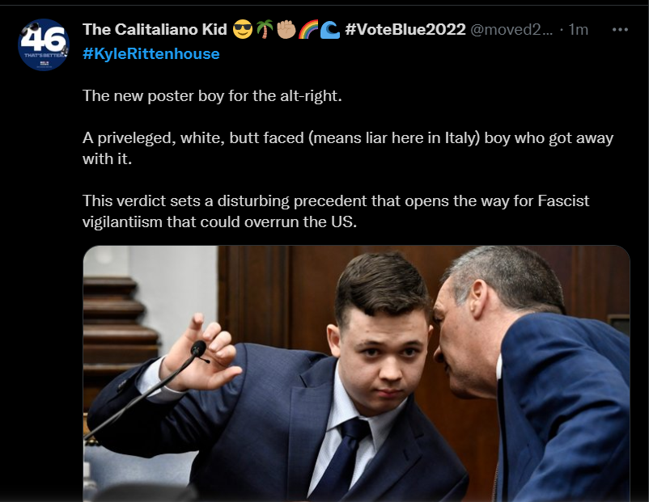
Task: Open the tweet's three-dot more options menu
Action: [620, 30]
